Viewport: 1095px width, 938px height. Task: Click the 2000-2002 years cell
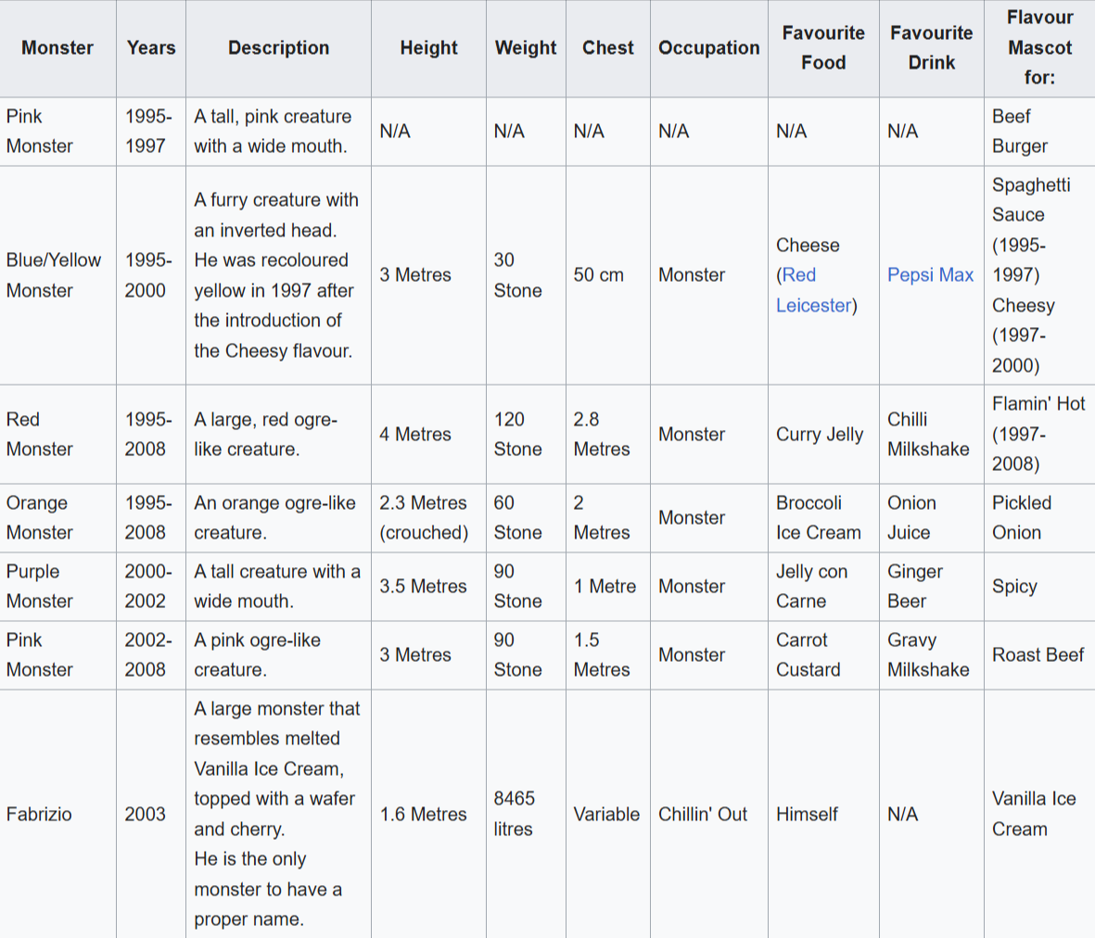pyautogui.click(x=151, y=586)
